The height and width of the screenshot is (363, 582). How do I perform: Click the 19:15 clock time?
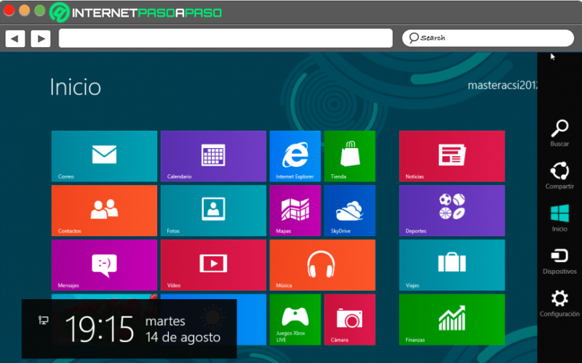100,329
